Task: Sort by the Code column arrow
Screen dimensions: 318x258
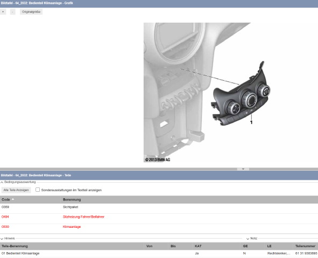Action: pyautogui.click(x=13, y=199)
